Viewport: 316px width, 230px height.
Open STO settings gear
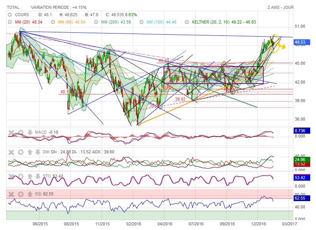(x=20, y=176)
